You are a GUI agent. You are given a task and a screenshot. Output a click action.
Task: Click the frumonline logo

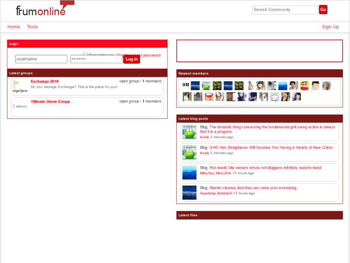click(45, 9)
